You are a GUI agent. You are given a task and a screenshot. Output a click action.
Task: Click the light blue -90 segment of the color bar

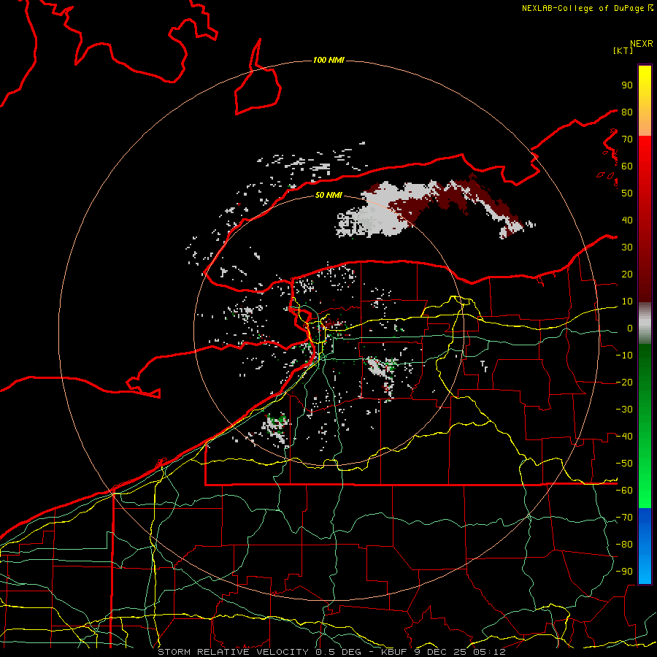(x=645, y=572)
